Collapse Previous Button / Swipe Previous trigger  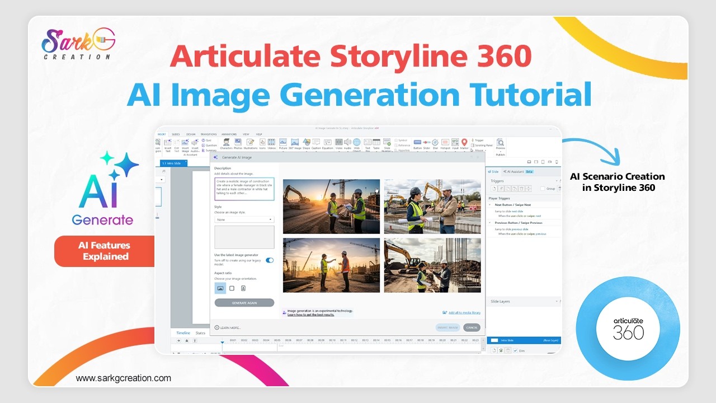pos(489,223)
